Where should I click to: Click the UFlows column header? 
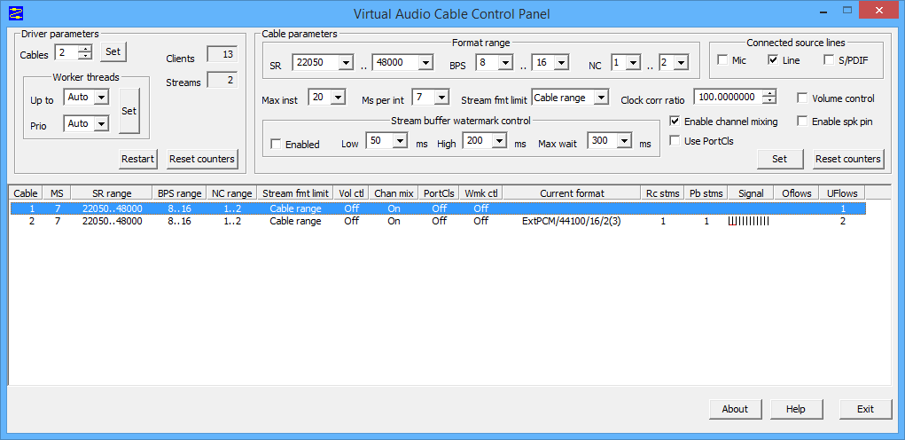coord(843,193)
